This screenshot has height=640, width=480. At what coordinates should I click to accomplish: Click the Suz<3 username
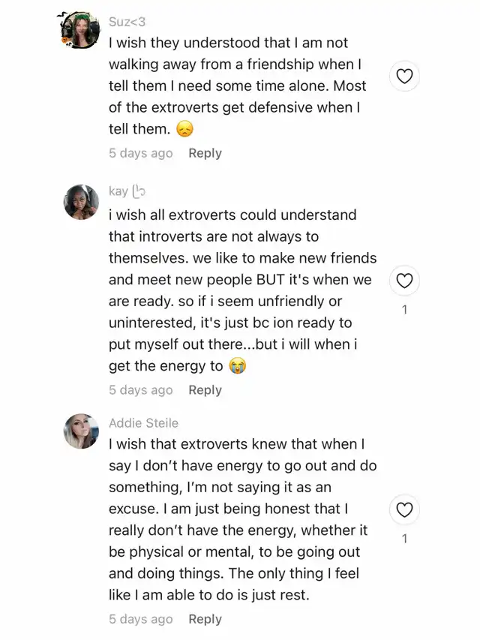click(x=127, y=22)
